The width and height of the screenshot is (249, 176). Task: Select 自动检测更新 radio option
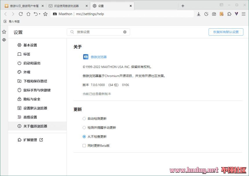pyautogui.click(x=84, y=118)
